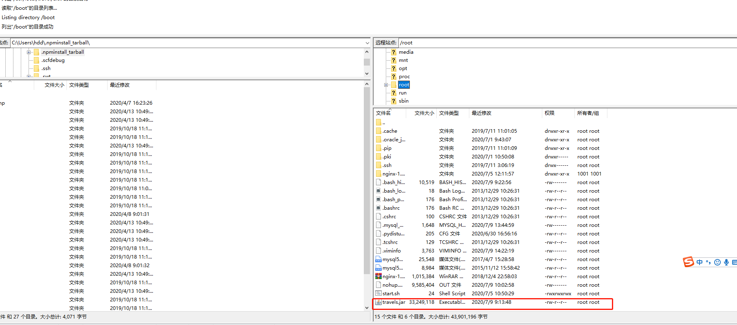Sort remote list by 所有者/组 column
The width and height of the screenshot is (737, 325).
pyautogui.click(x=591, y=113)
